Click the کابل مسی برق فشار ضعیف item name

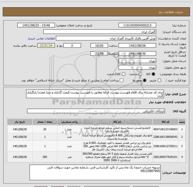point(117,157)
